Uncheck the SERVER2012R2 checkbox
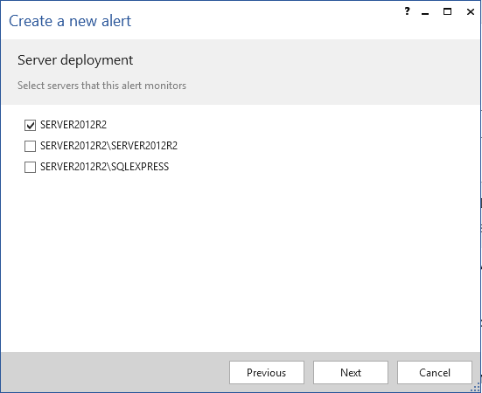The height and width of the screenshot is (393, 482). (x=30, y=125)
